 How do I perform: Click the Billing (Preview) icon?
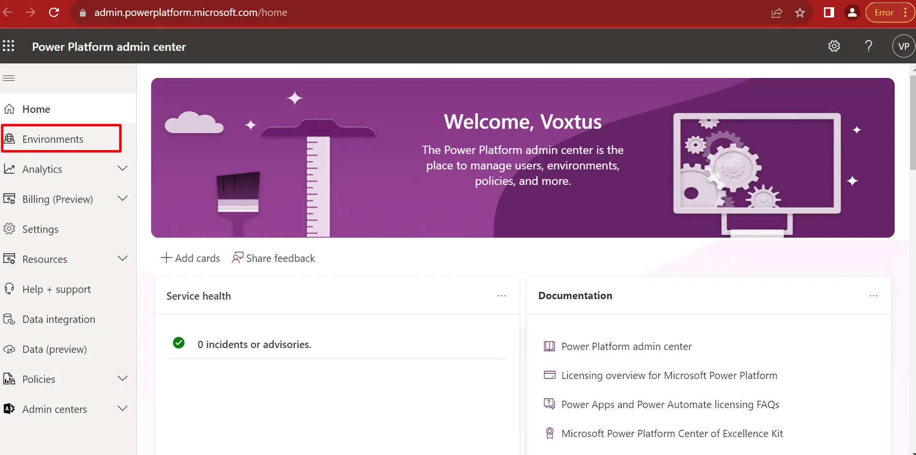tap(9, 199)
